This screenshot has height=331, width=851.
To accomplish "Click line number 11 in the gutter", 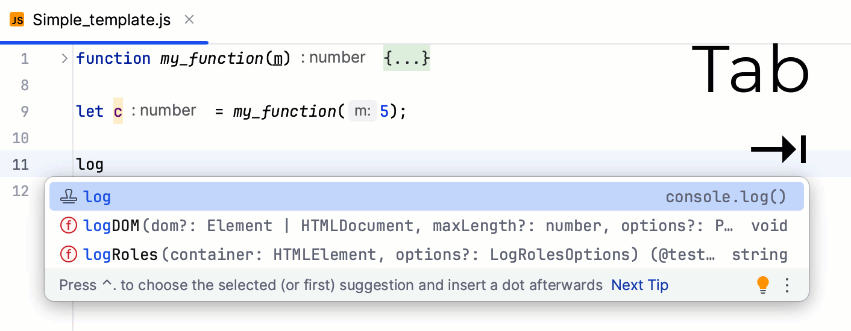I will coord(20,164).
